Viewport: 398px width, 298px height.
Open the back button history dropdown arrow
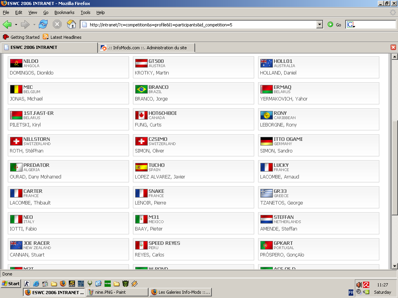(x=16, y=24)
